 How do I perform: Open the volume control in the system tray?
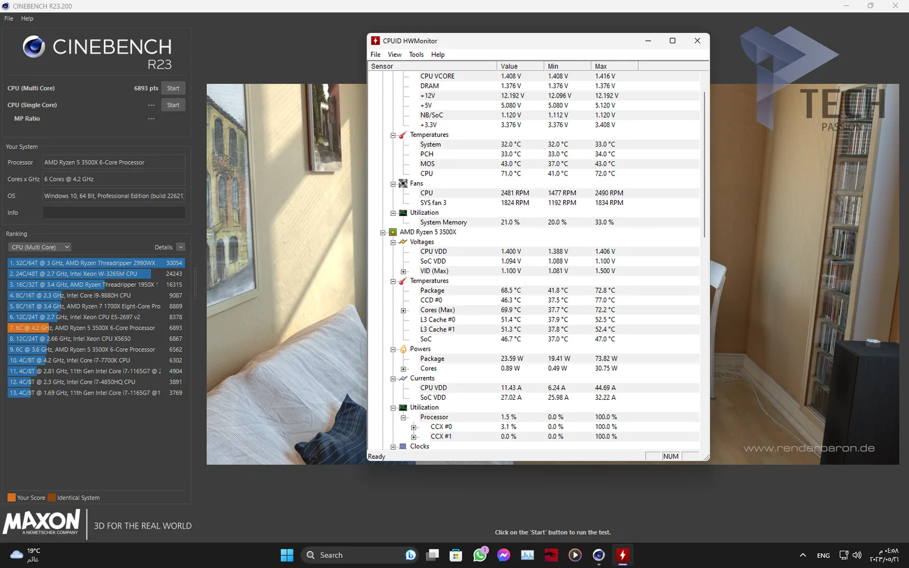857,555
